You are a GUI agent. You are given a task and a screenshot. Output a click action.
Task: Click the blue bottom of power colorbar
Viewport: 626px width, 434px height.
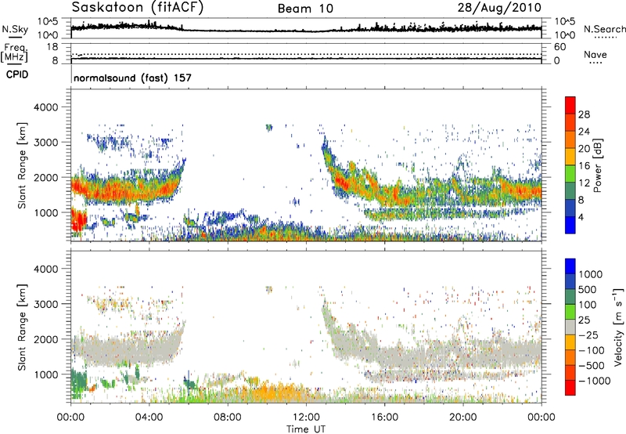coord(570,225)
